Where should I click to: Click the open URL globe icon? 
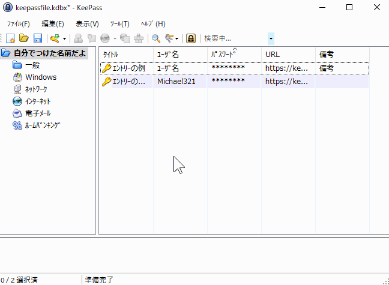click(105, 38)
